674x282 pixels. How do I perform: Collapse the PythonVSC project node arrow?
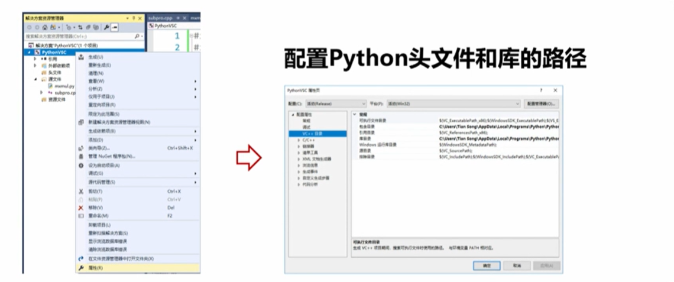[29, 53]
